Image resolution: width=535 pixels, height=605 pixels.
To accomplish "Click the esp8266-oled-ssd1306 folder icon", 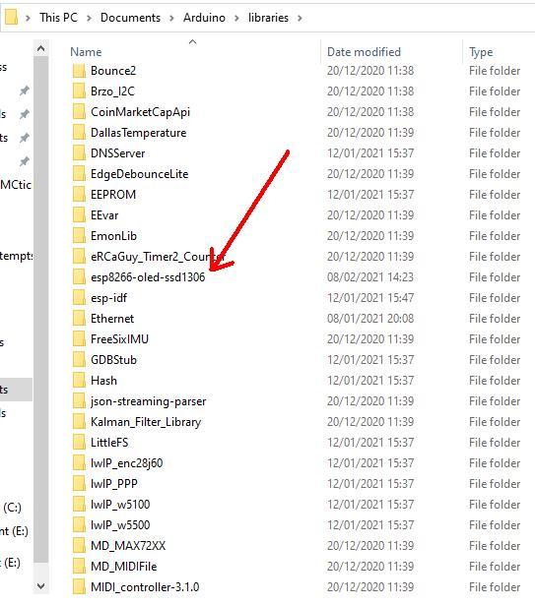I will [x=79, y=277].
